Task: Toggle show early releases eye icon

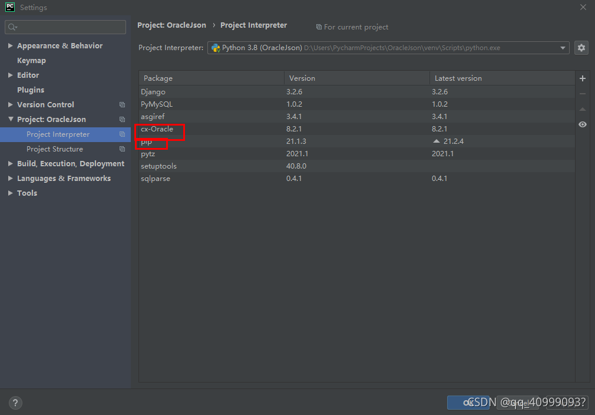Action: click(x=583, y=124)
